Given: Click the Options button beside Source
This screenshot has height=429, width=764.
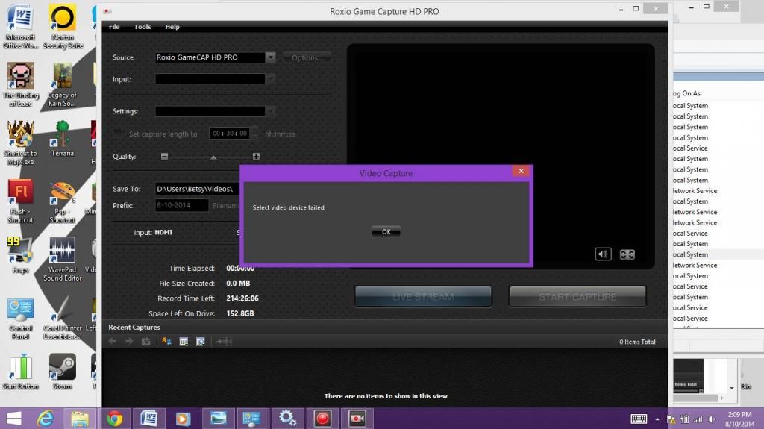Looking at the screenshot, I should point(307,58).
